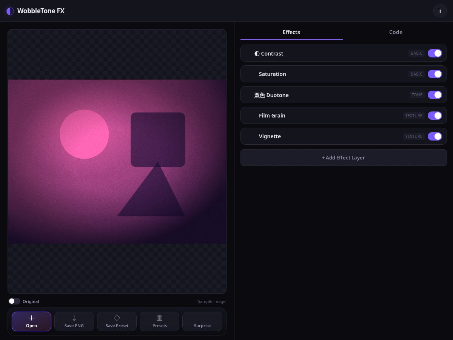Save the image with the Save PNG button

click(74, 321)
